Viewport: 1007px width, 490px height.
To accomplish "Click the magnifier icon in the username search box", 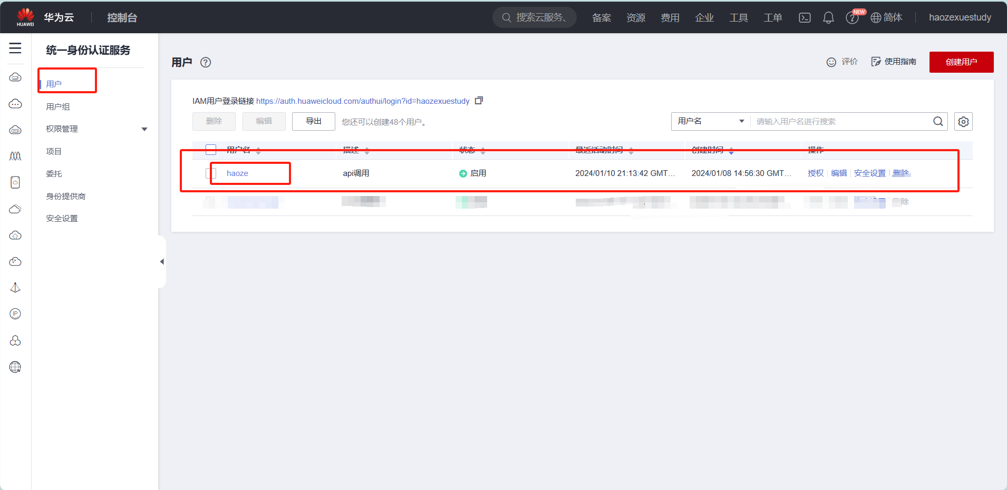I will [938, 121].
